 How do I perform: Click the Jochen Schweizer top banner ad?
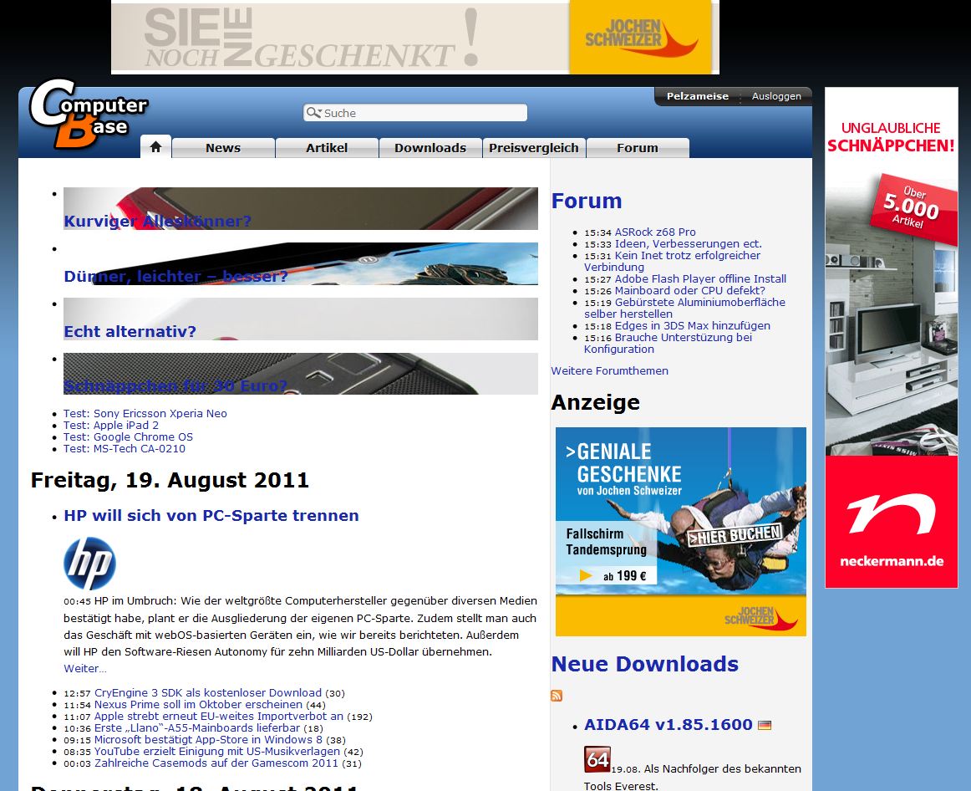pos(415,37)
